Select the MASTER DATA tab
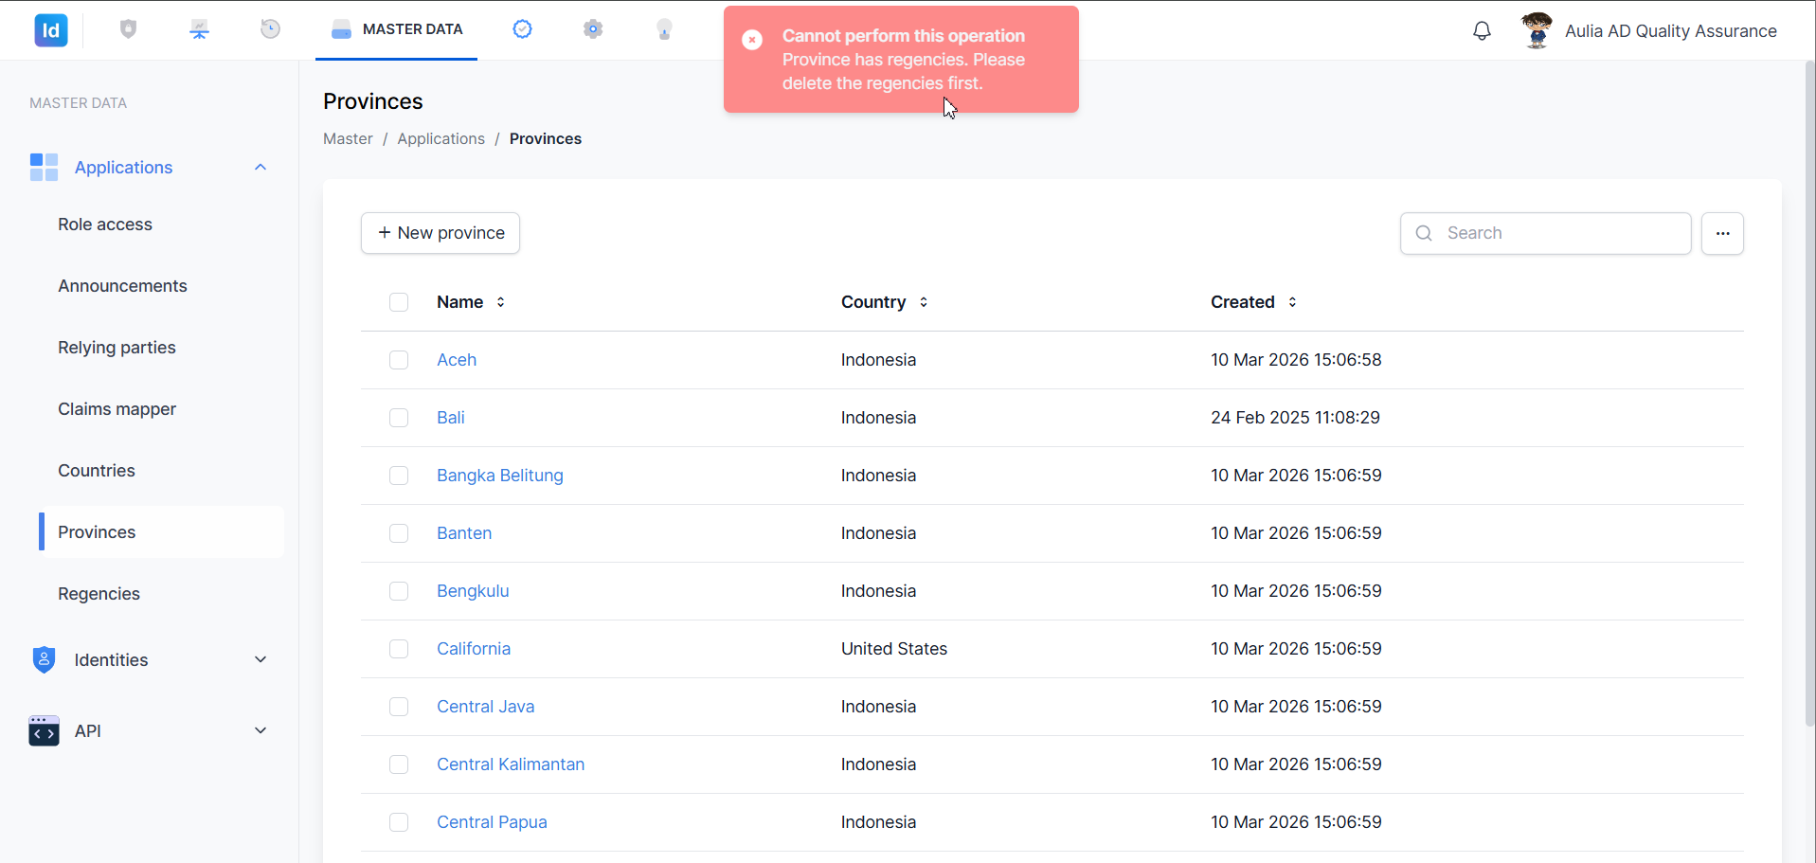The image size is (1816, 863). point(396,29)
